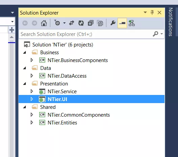Select NTier.DataAccess project

coord(67,76)
